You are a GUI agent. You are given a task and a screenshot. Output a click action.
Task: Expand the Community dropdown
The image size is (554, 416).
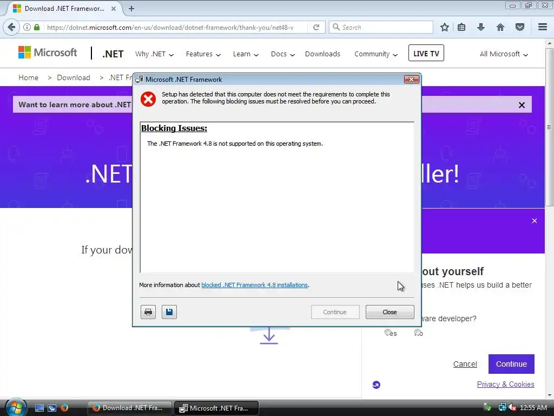pyautogui.click(x=376, y=54)
